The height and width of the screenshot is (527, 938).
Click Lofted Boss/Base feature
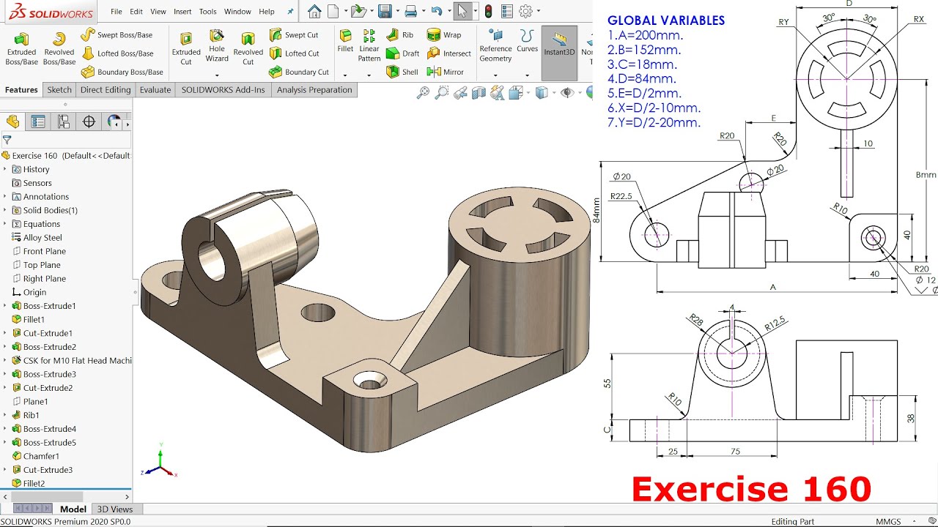click(x=117, y=53)
